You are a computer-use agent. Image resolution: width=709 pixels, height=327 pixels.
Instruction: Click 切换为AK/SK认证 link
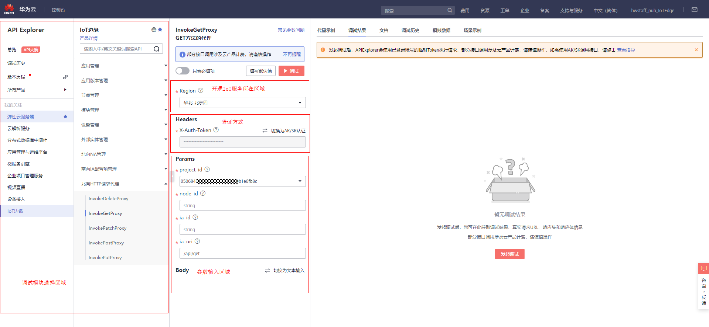coord(284,131)
